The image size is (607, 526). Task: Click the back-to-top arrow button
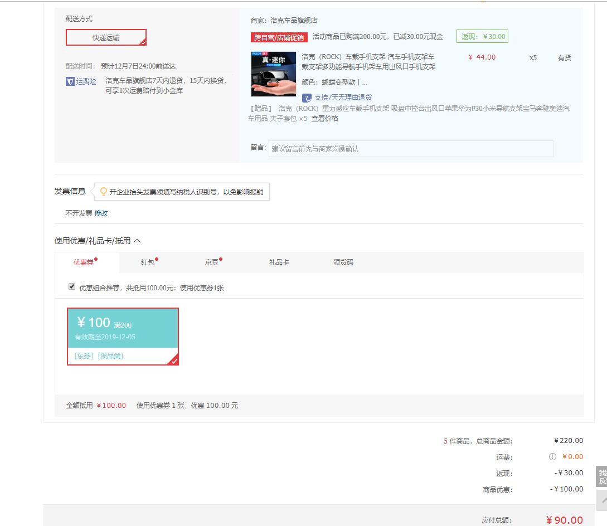click(601, 500)
